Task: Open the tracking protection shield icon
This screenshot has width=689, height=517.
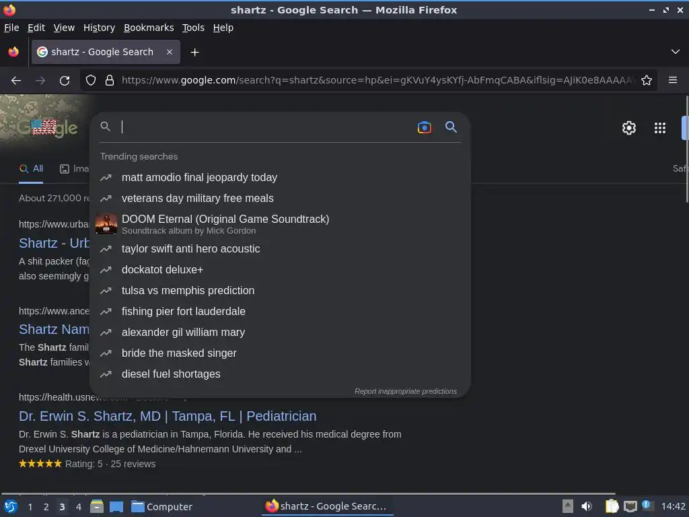Action: 91,81
